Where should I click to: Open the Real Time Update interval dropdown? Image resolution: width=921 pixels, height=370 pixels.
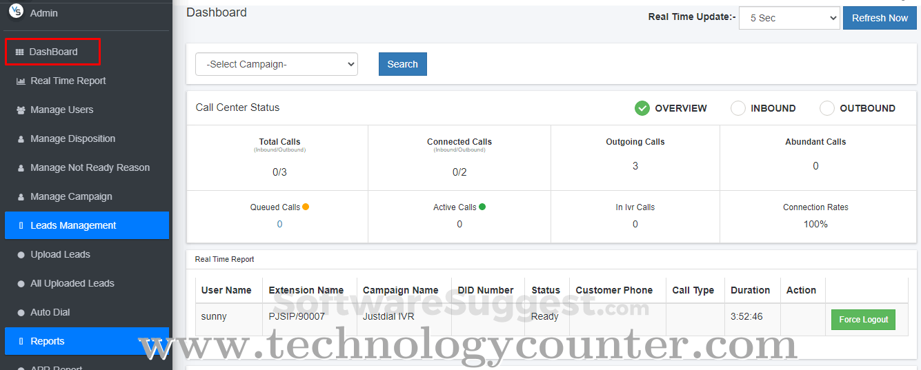click(789, 18)
